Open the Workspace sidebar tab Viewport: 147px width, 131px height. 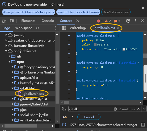(24, 28)
